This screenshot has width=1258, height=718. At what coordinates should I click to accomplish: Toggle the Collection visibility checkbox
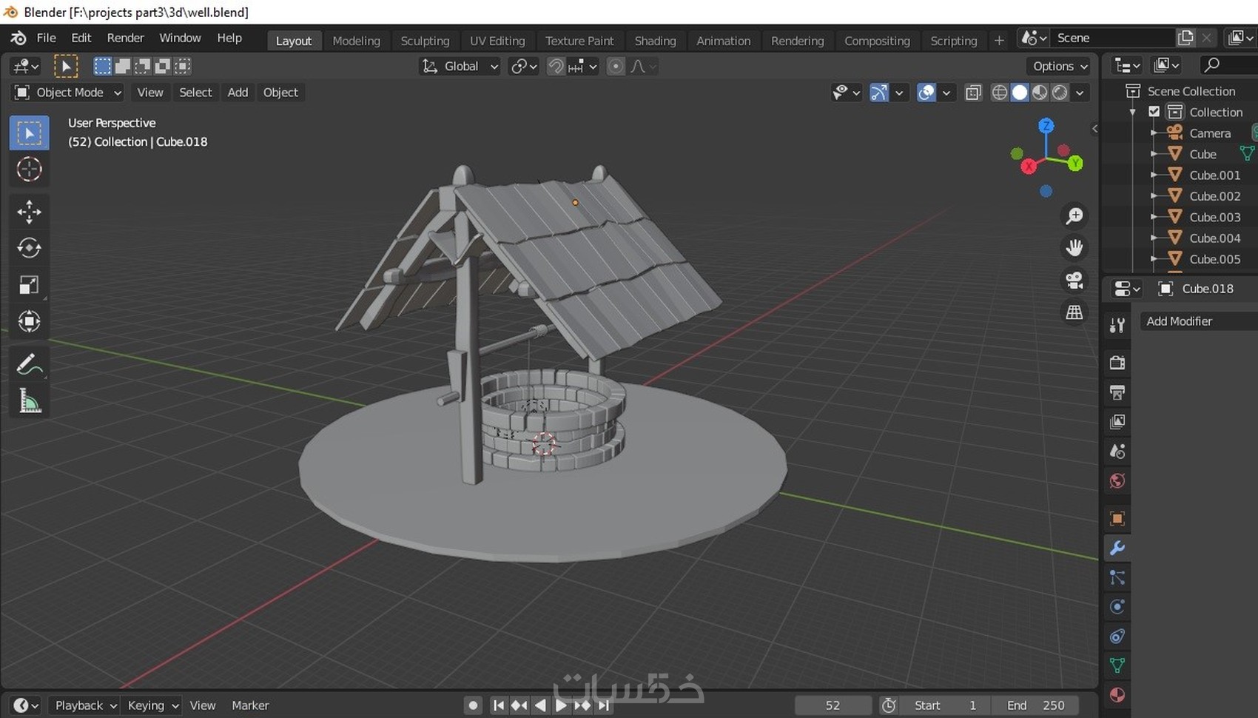click(x=1154, y=112)
